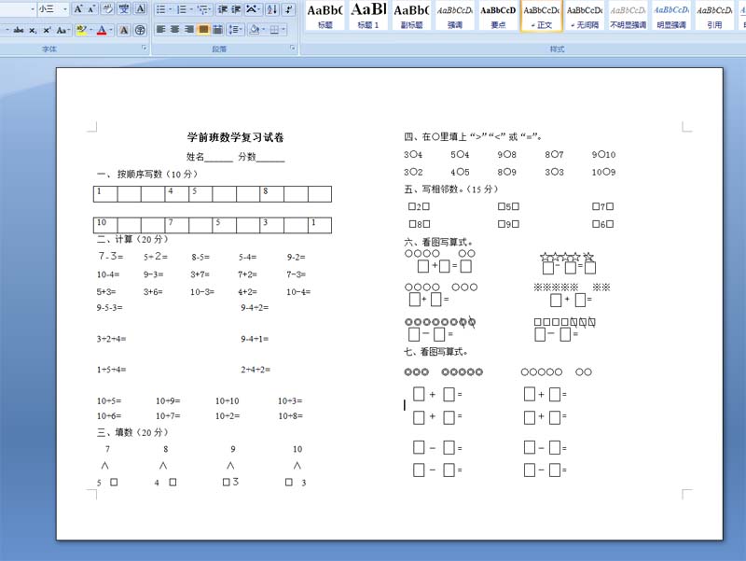
Task: Click the Shrink Font button
Action: coord(91,9)
